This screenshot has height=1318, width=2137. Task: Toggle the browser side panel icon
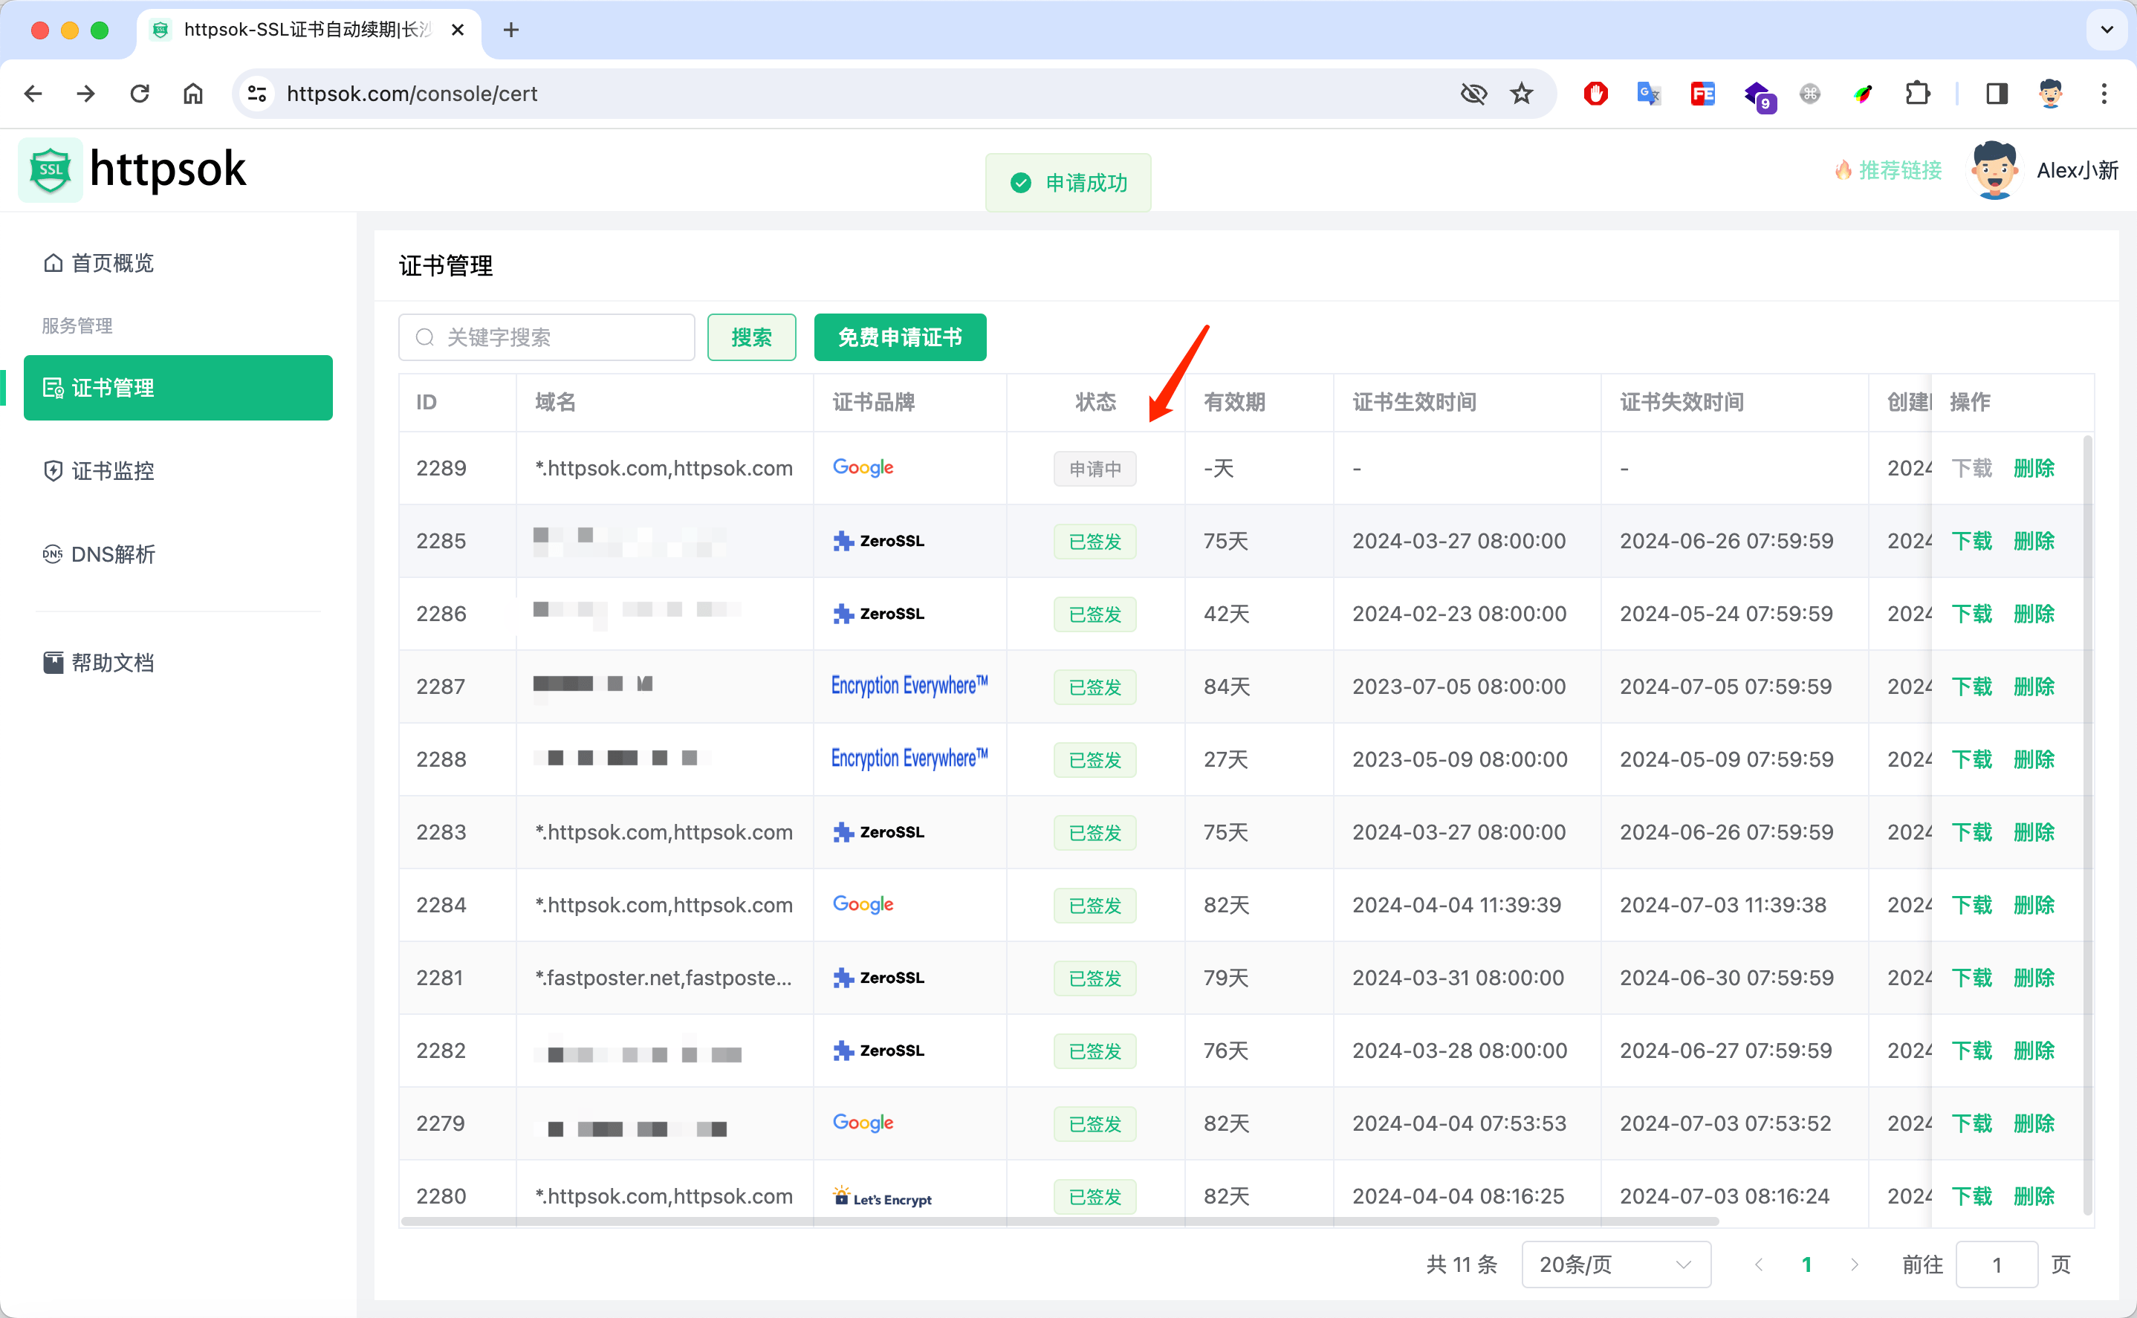tap(1997, 94)
